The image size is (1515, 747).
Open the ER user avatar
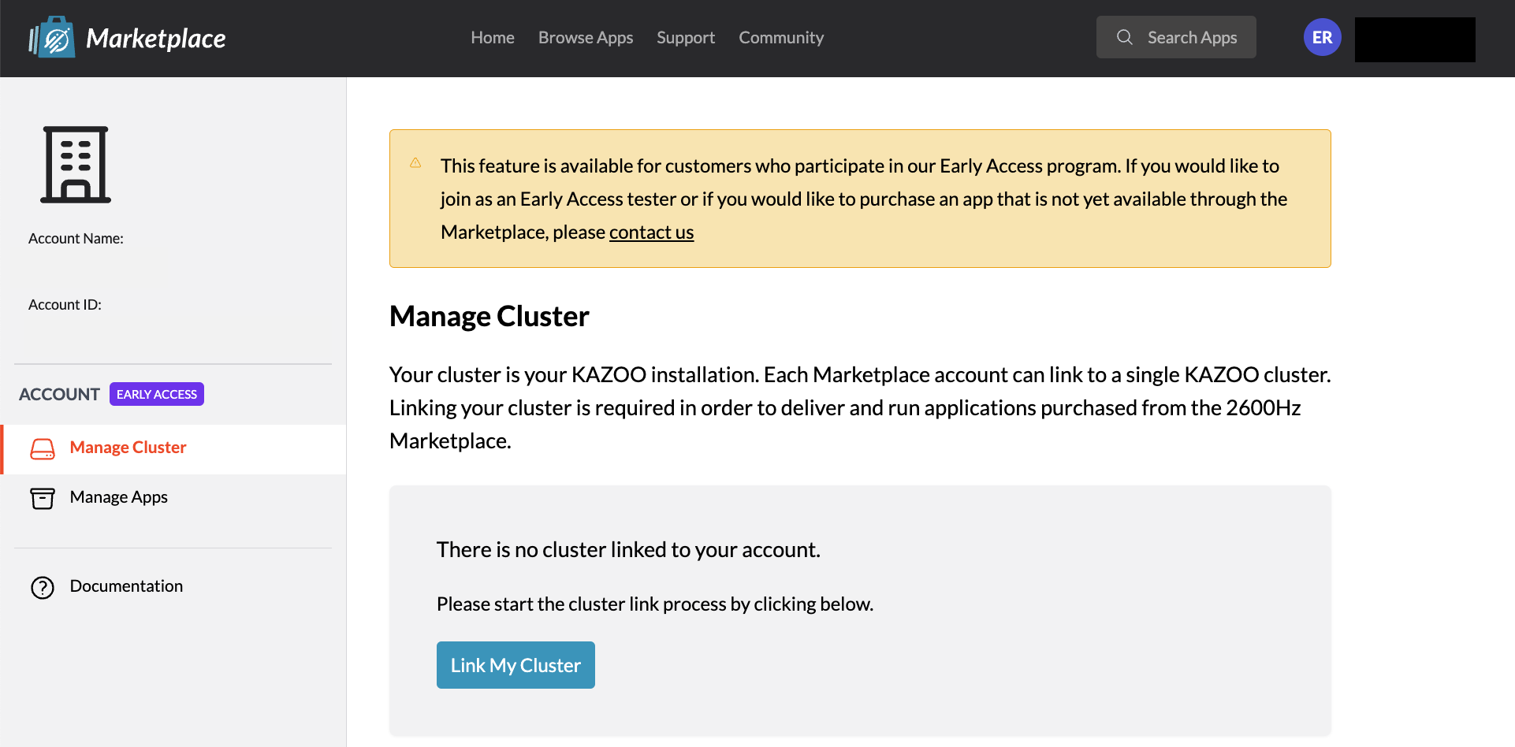tap(1322, 37)
